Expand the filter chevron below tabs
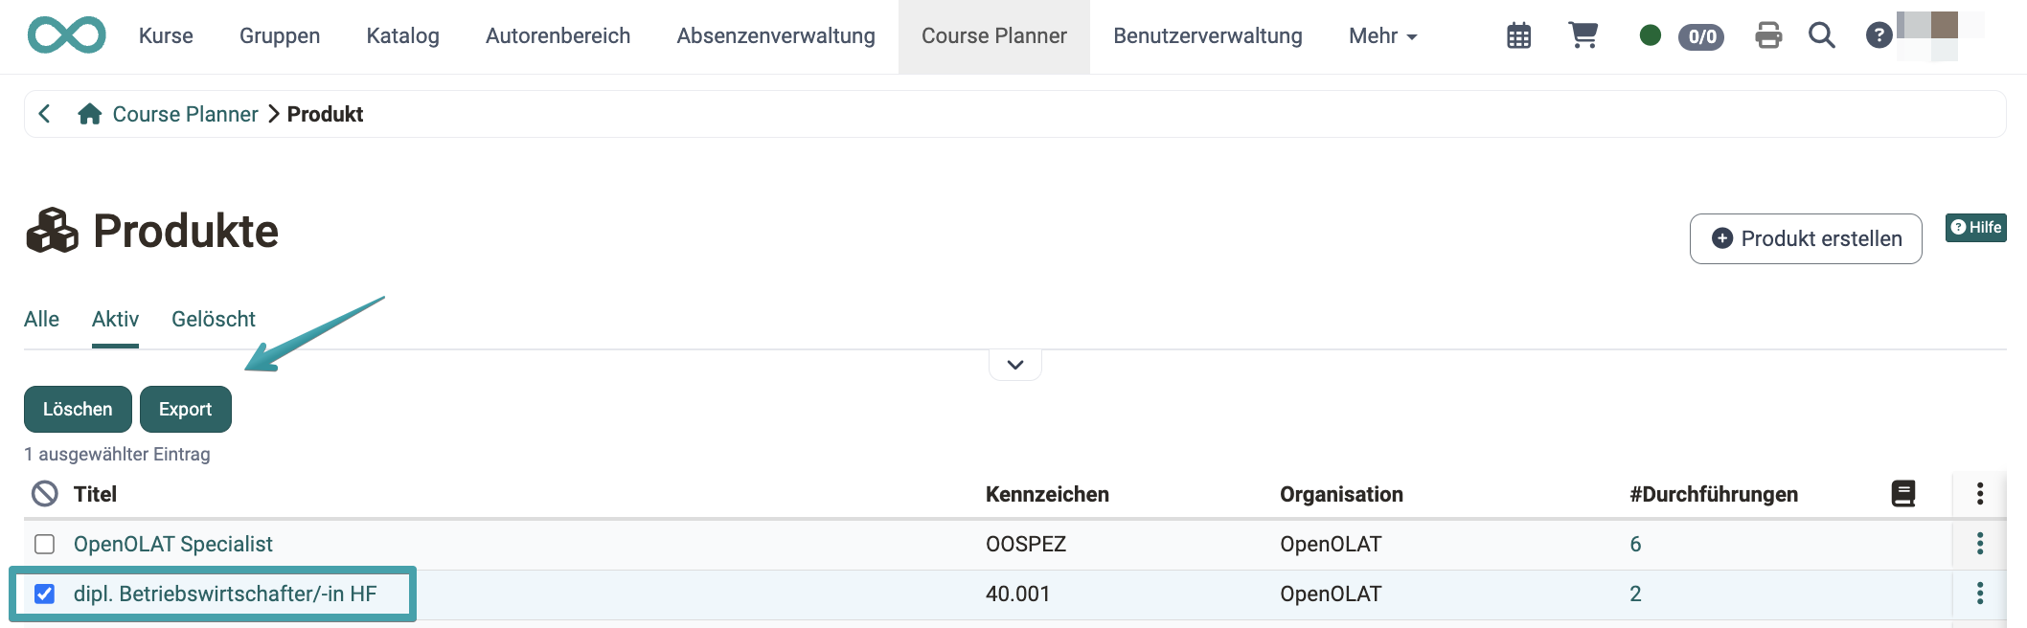The image size is (2027, 628). point(1015,365)
